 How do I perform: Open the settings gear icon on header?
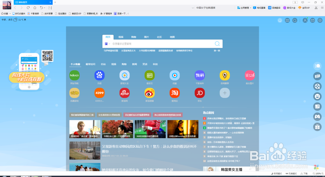tap(320, 20)
